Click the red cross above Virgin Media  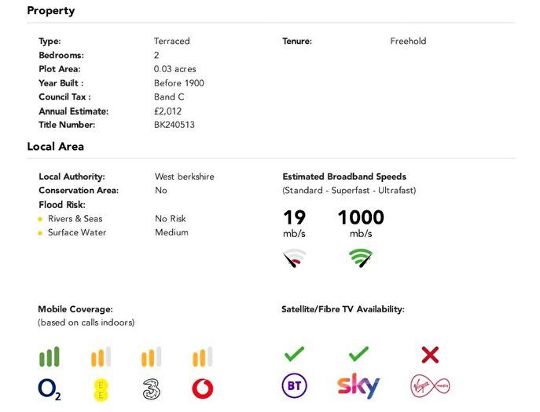(430, 355)
